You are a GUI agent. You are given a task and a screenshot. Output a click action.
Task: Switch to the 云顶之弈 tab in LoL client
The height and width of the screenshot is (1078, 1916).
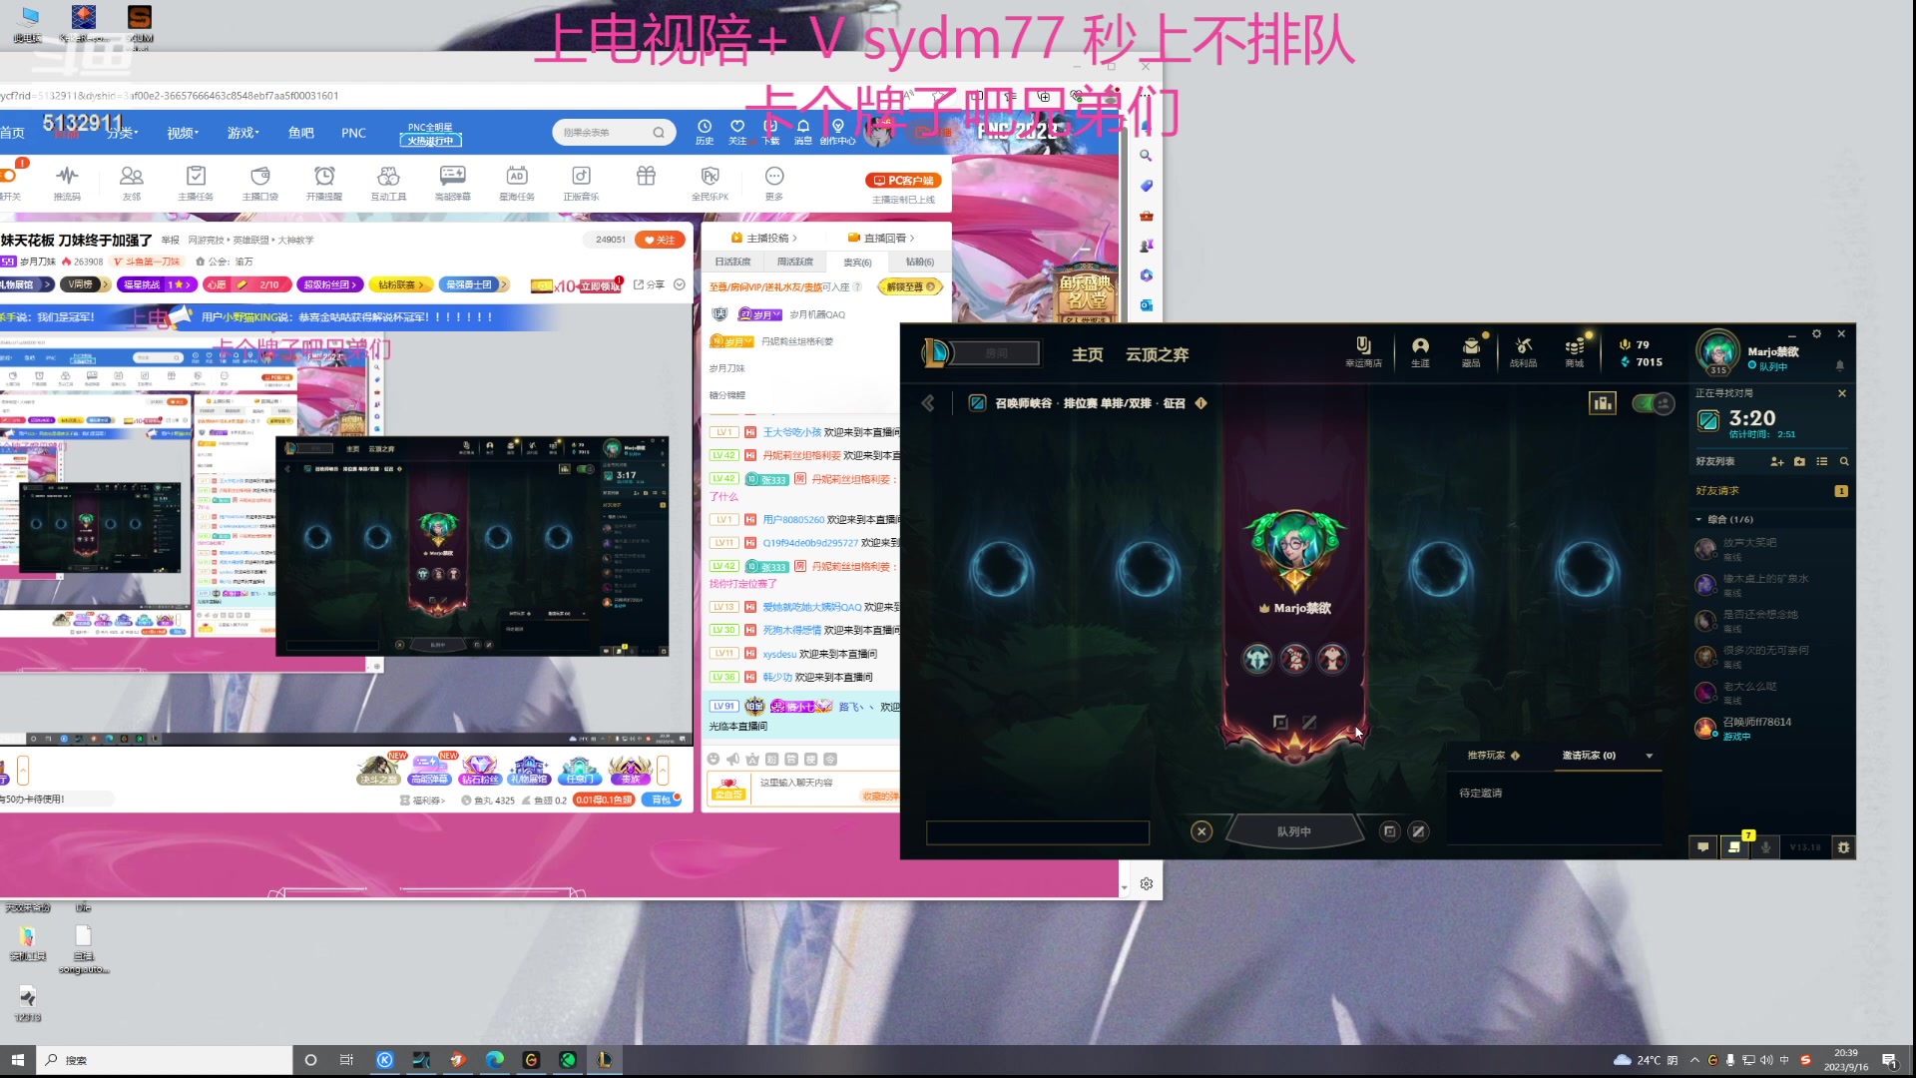tap(1157, 353)
